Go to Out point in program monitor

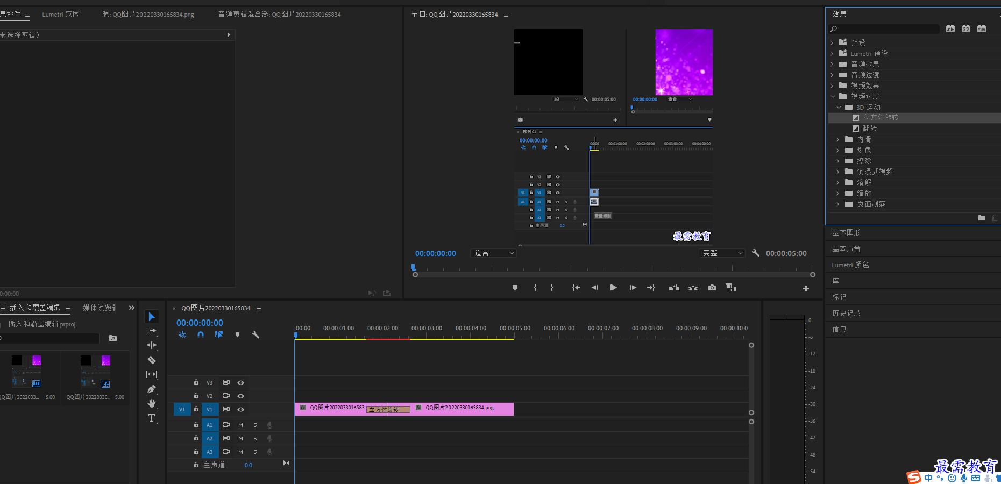651,288
